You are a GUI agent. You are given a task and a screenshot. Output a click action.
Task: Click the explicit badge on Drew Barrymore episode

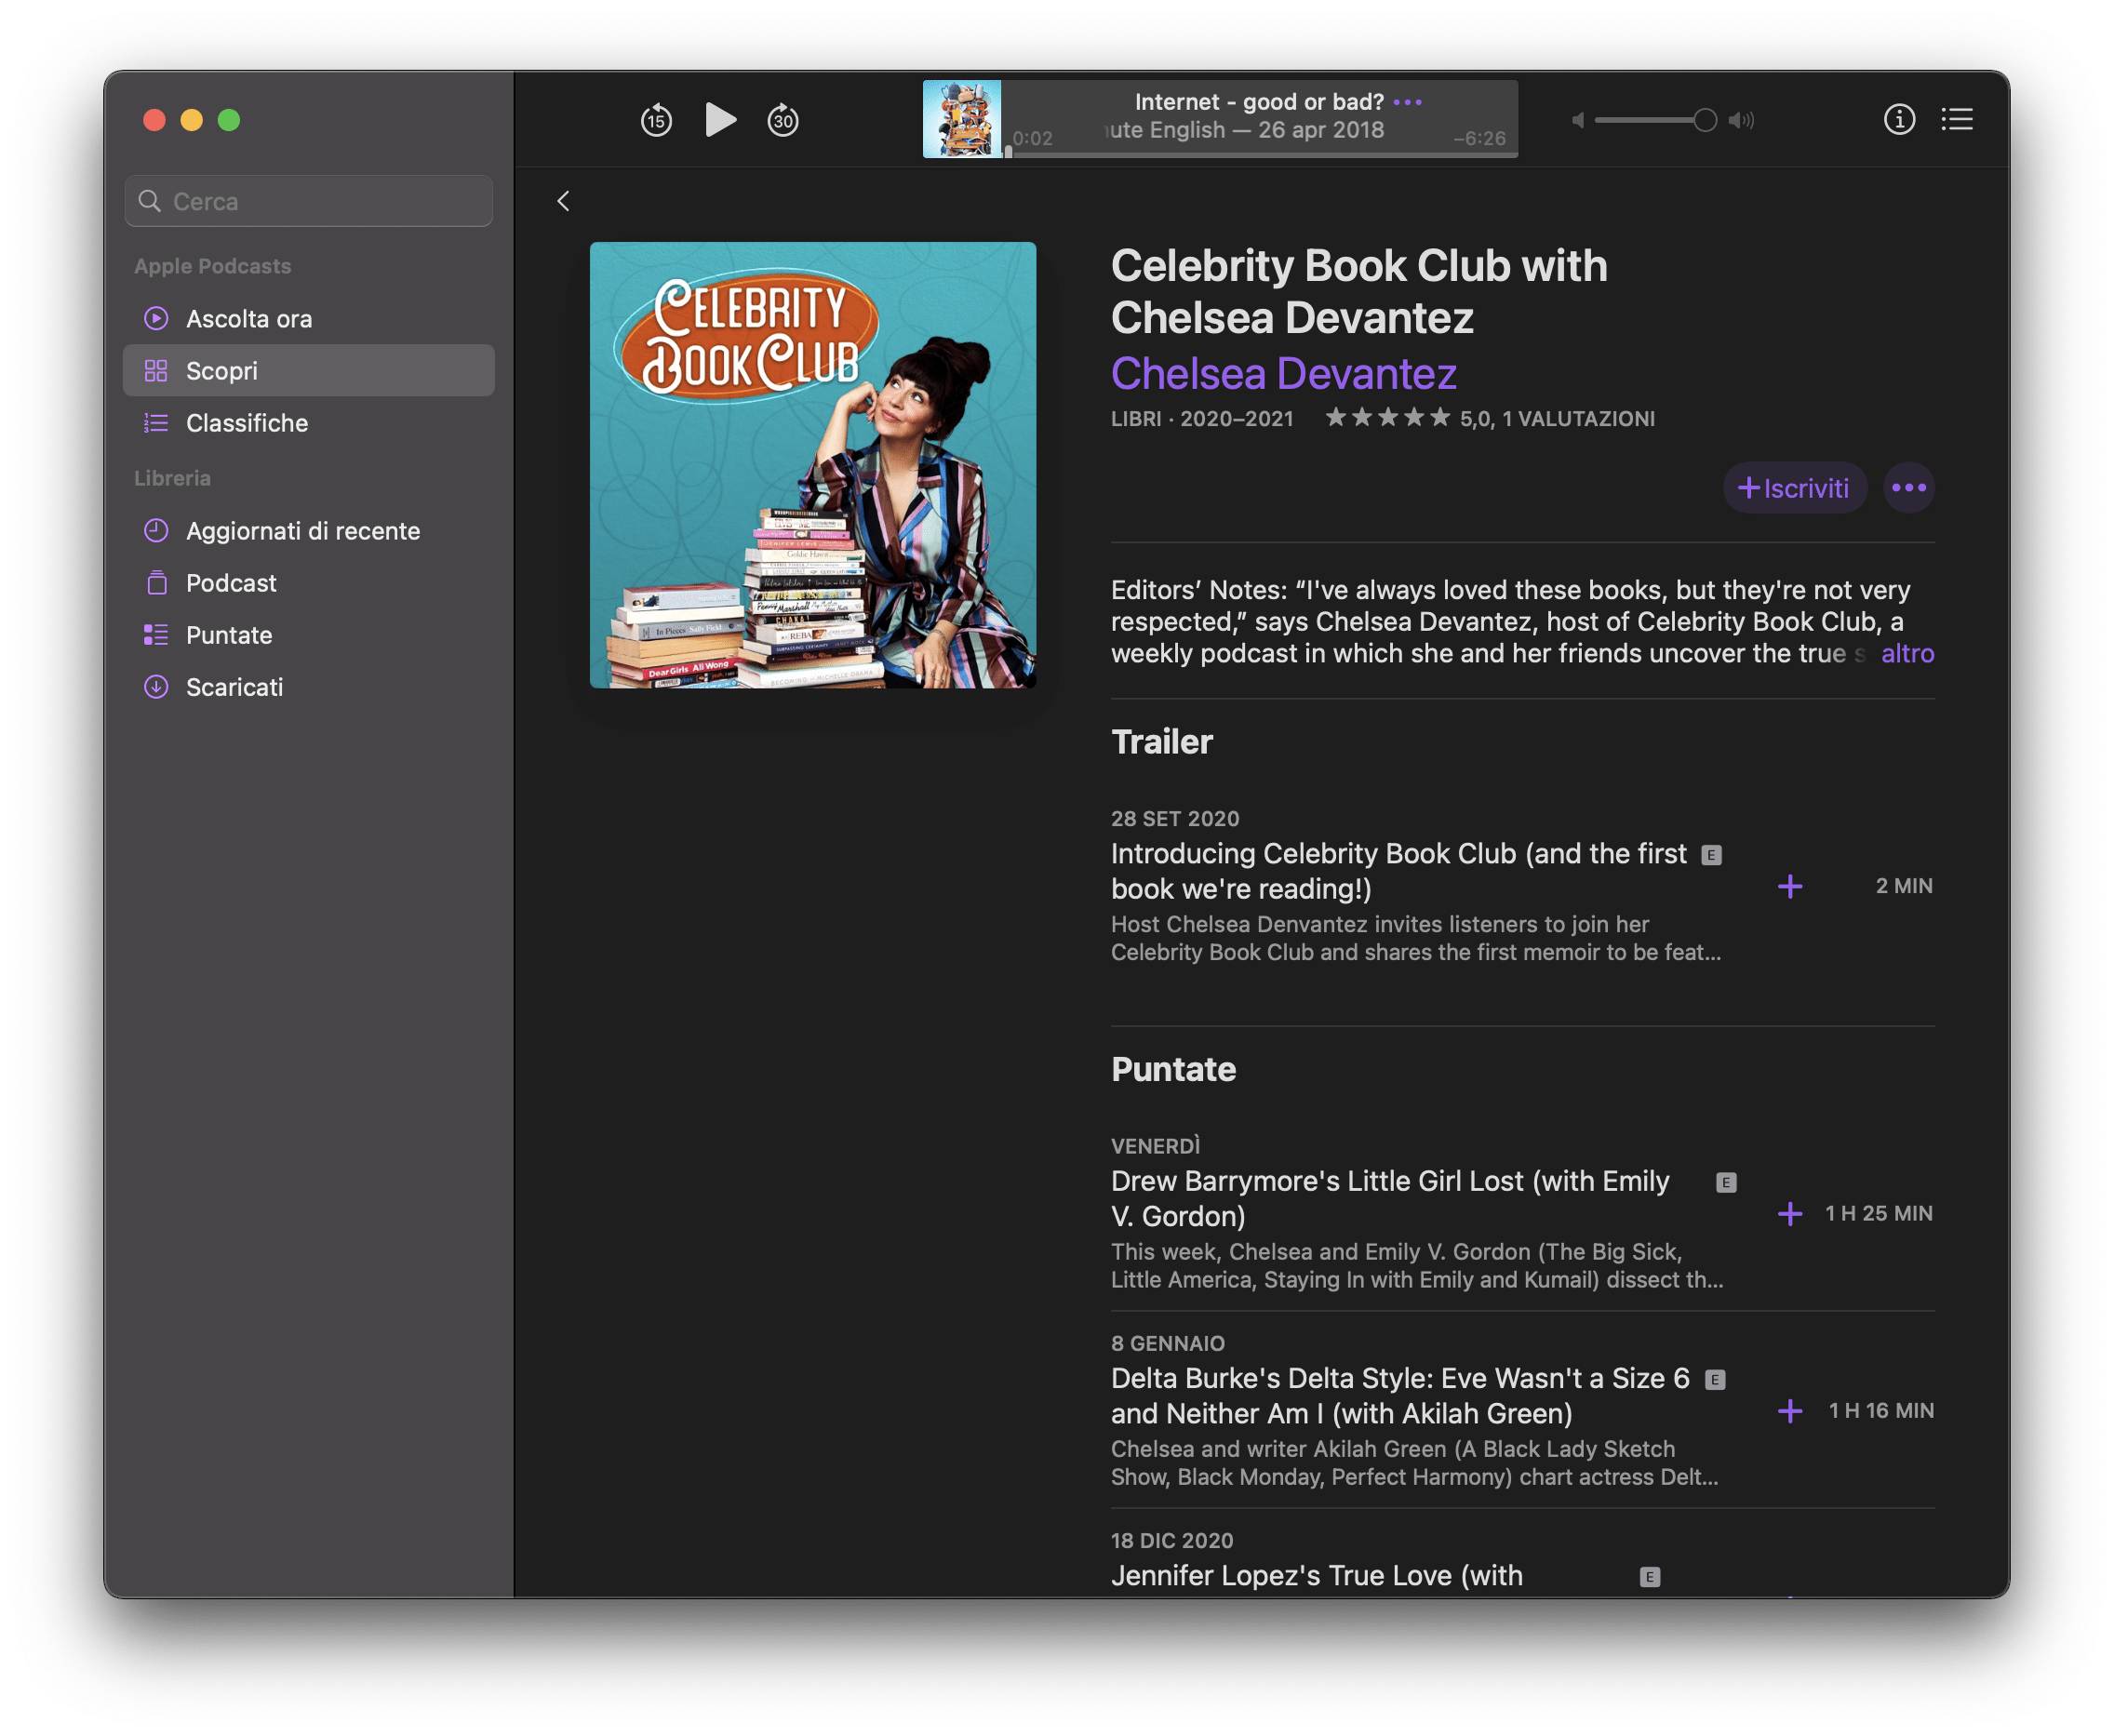pyautogui.click(x=1726, y=1183)
